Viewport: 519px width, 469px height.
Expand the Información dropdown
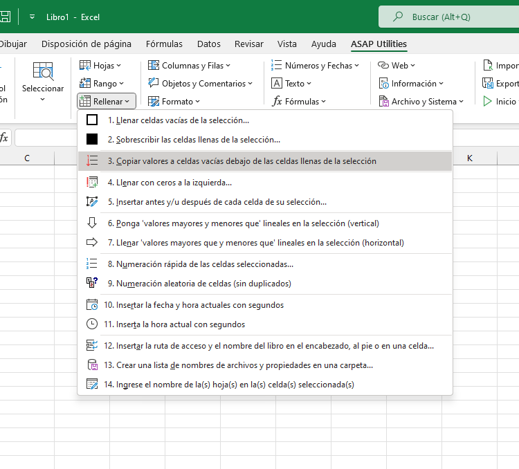click(411, 84)
